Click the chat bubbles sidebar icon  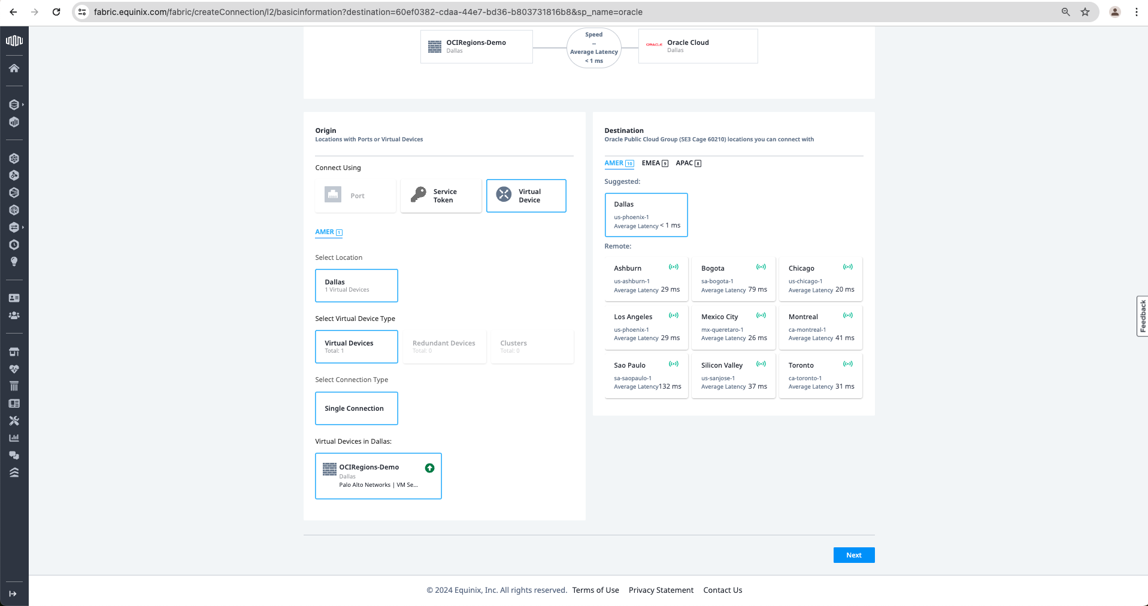tap(14, 455)
